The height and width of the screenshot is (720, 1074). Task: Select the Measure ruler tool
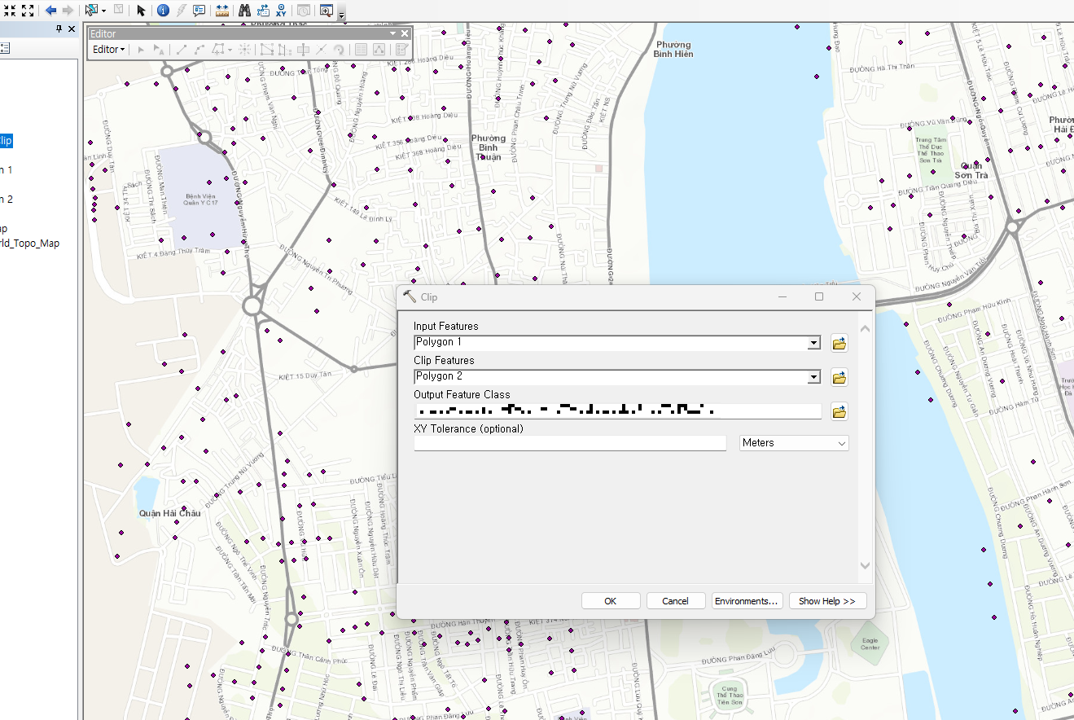pyautogui.click(x=222, y=11)
